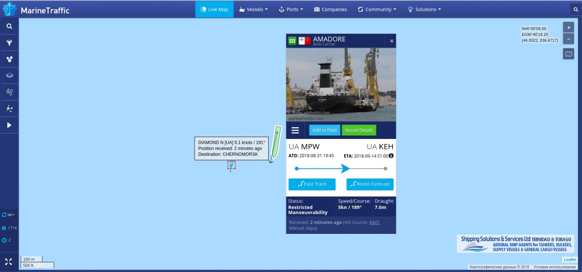Click the top-right search magnifier
The image size is (582, 272).
click(x=576, y=9)
